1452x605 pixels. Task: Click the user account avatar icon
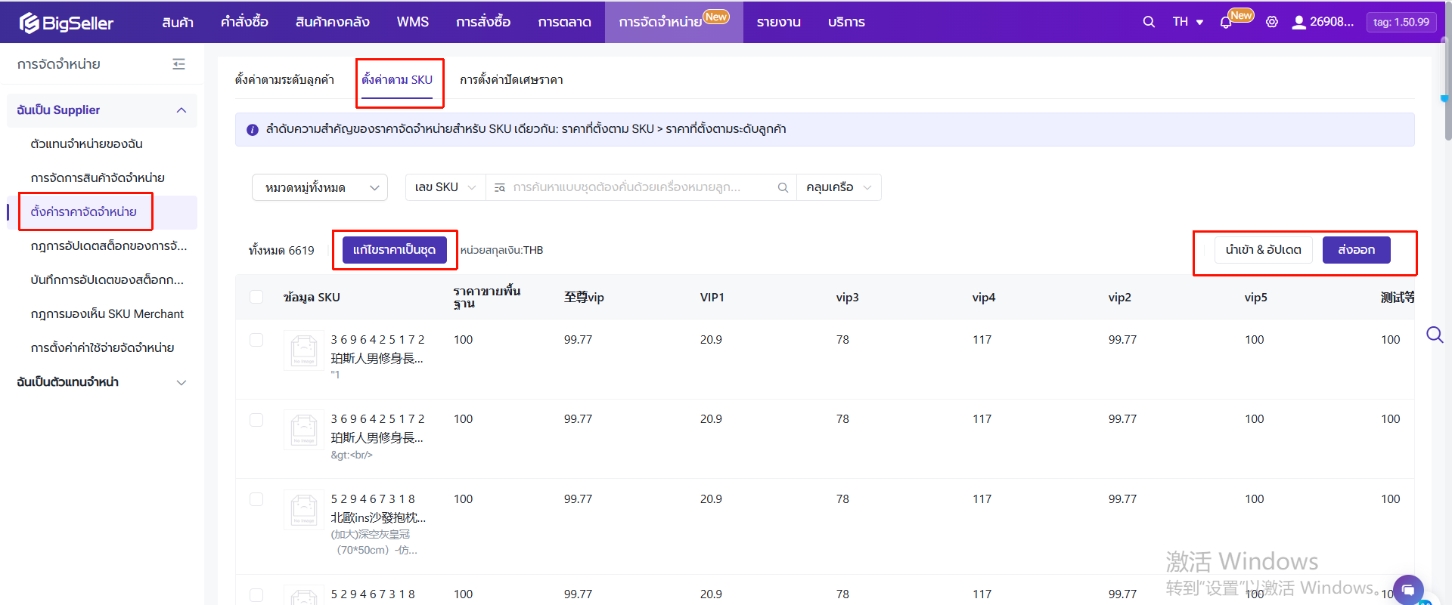(x=1298, y=22)
